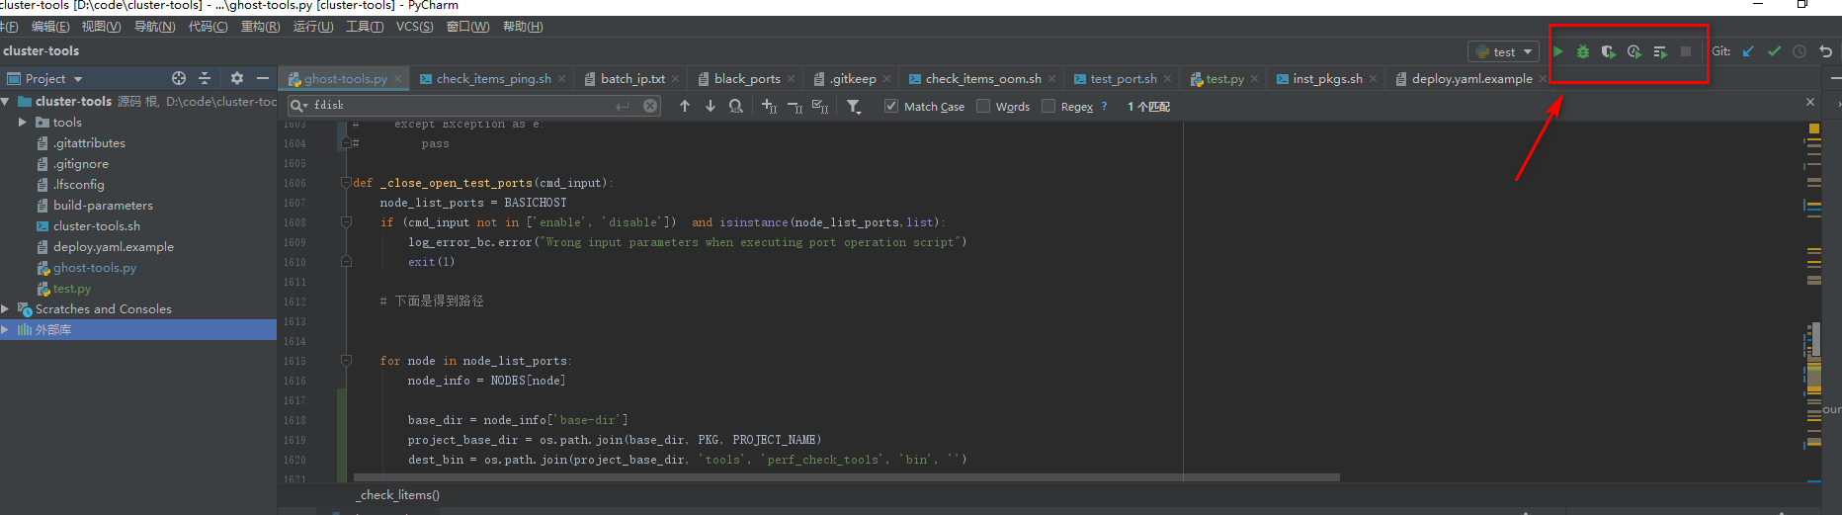Viewport: 1842px width, 515px height.
Task: Expand Scratches and Consoles node
Action: click(6, 309)
